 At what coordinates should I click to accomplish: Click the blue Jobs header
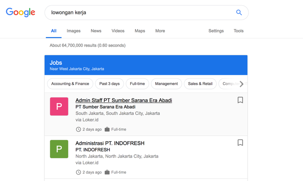pos(146,65)
